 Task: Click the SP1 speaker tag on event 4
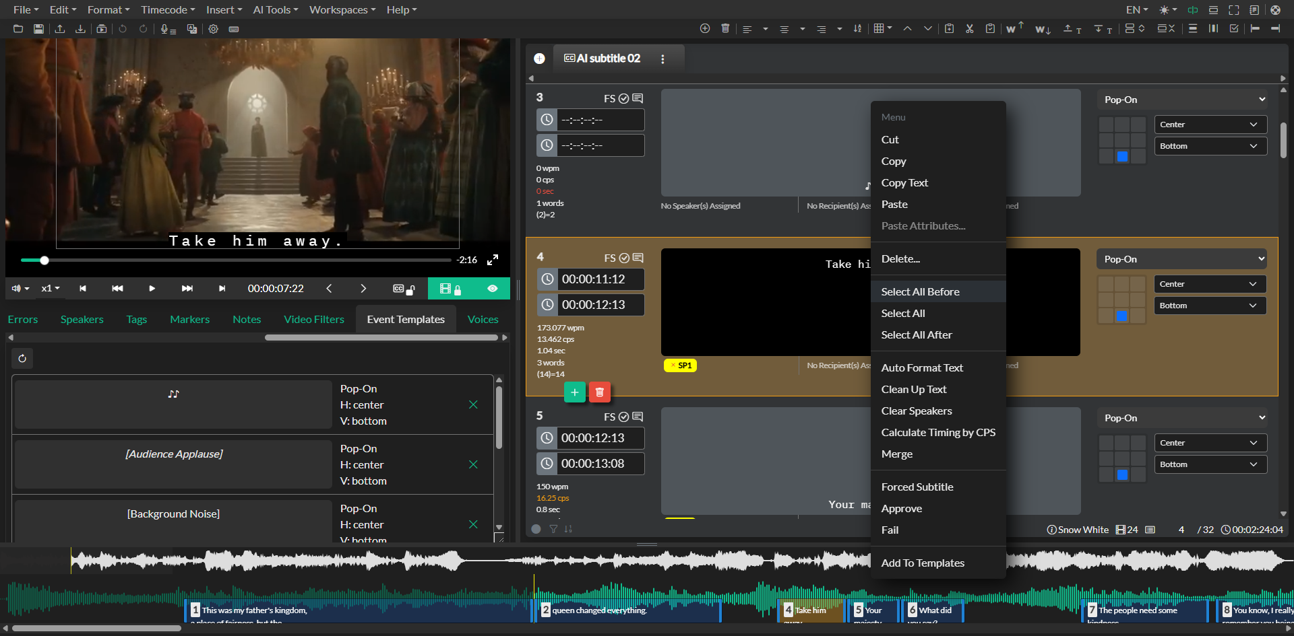pyautogui.click(x=680, y=365)
